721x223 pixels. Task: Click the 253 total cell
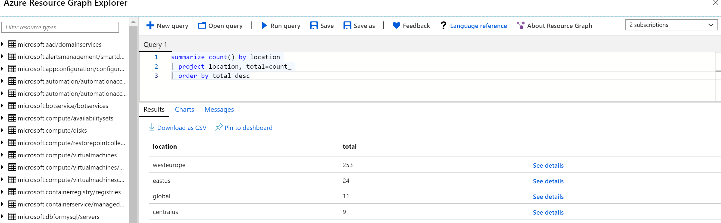click(347, 165)
